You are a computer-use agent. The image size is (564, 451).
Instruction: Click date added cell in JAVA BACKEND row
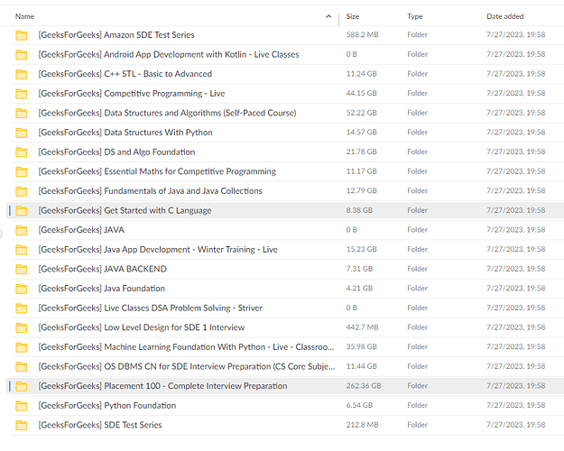point(516,269)
